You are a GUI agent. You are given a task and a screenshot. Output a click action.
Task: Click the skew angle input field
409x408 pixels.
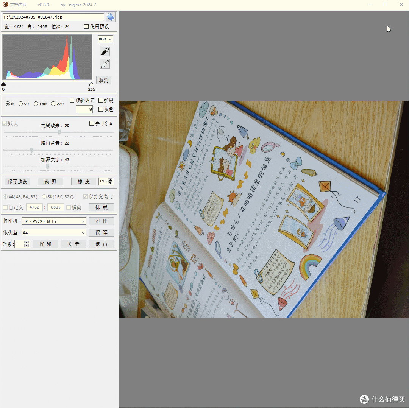pos(84,109)
